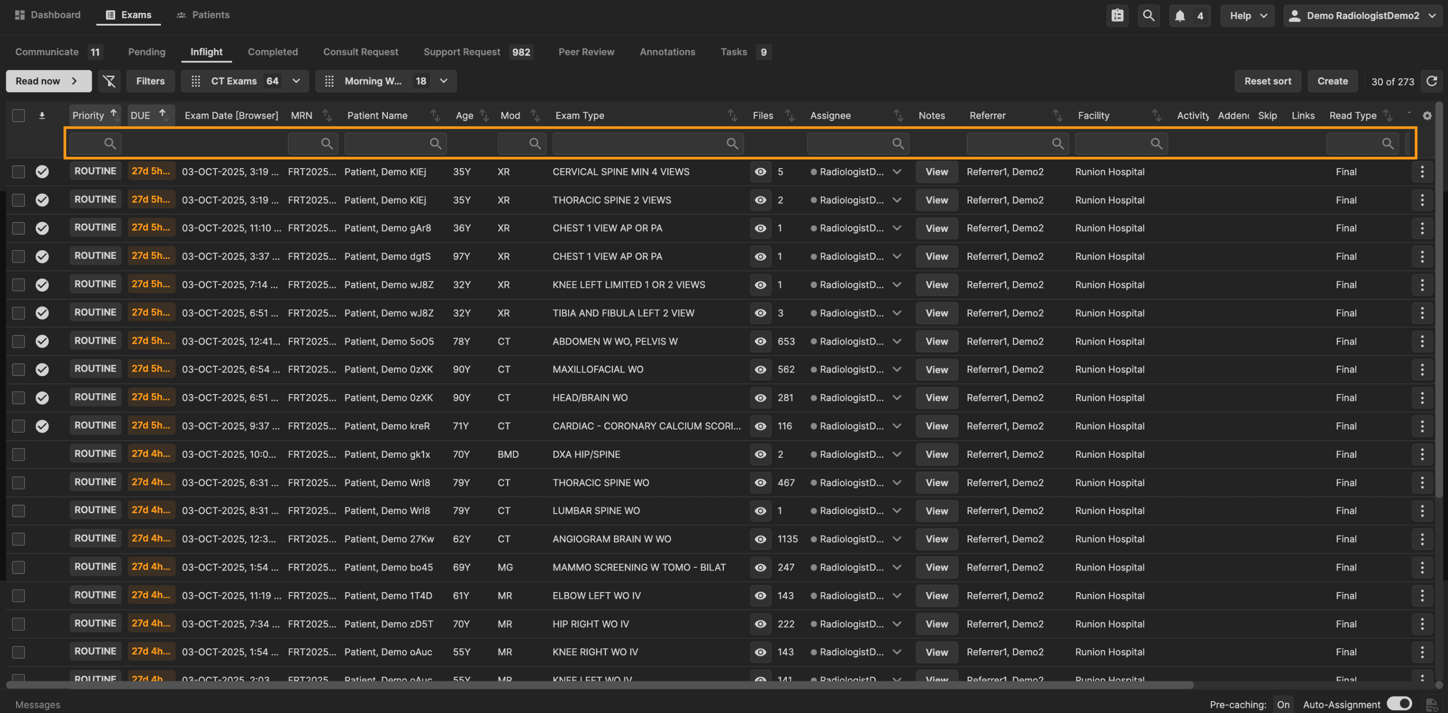Click eye icon for ABDOMEN W WO exam
Image resolution: width=1448 pixels, height=713 pixels.
tap(760, 341)
